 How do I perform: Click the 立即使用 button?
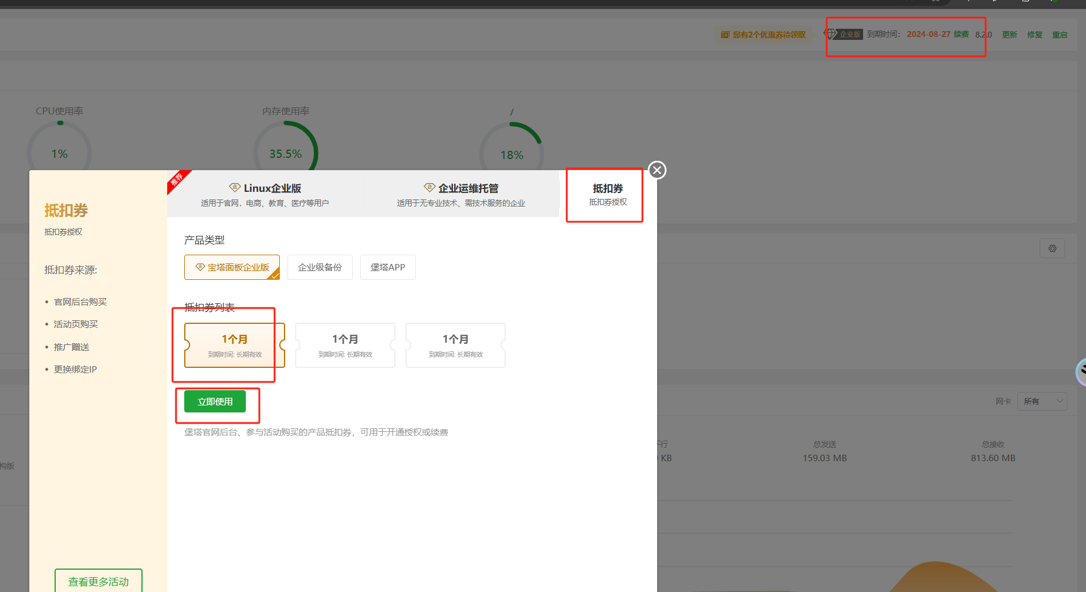215,401
